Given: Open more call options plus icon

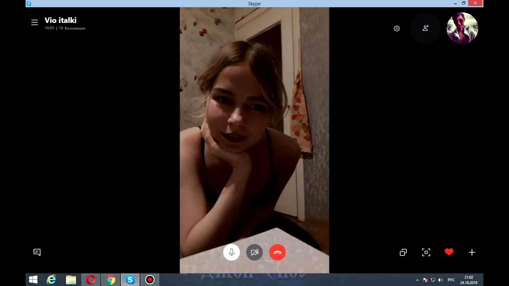Looking at the screenshot, I should [472, 252].
